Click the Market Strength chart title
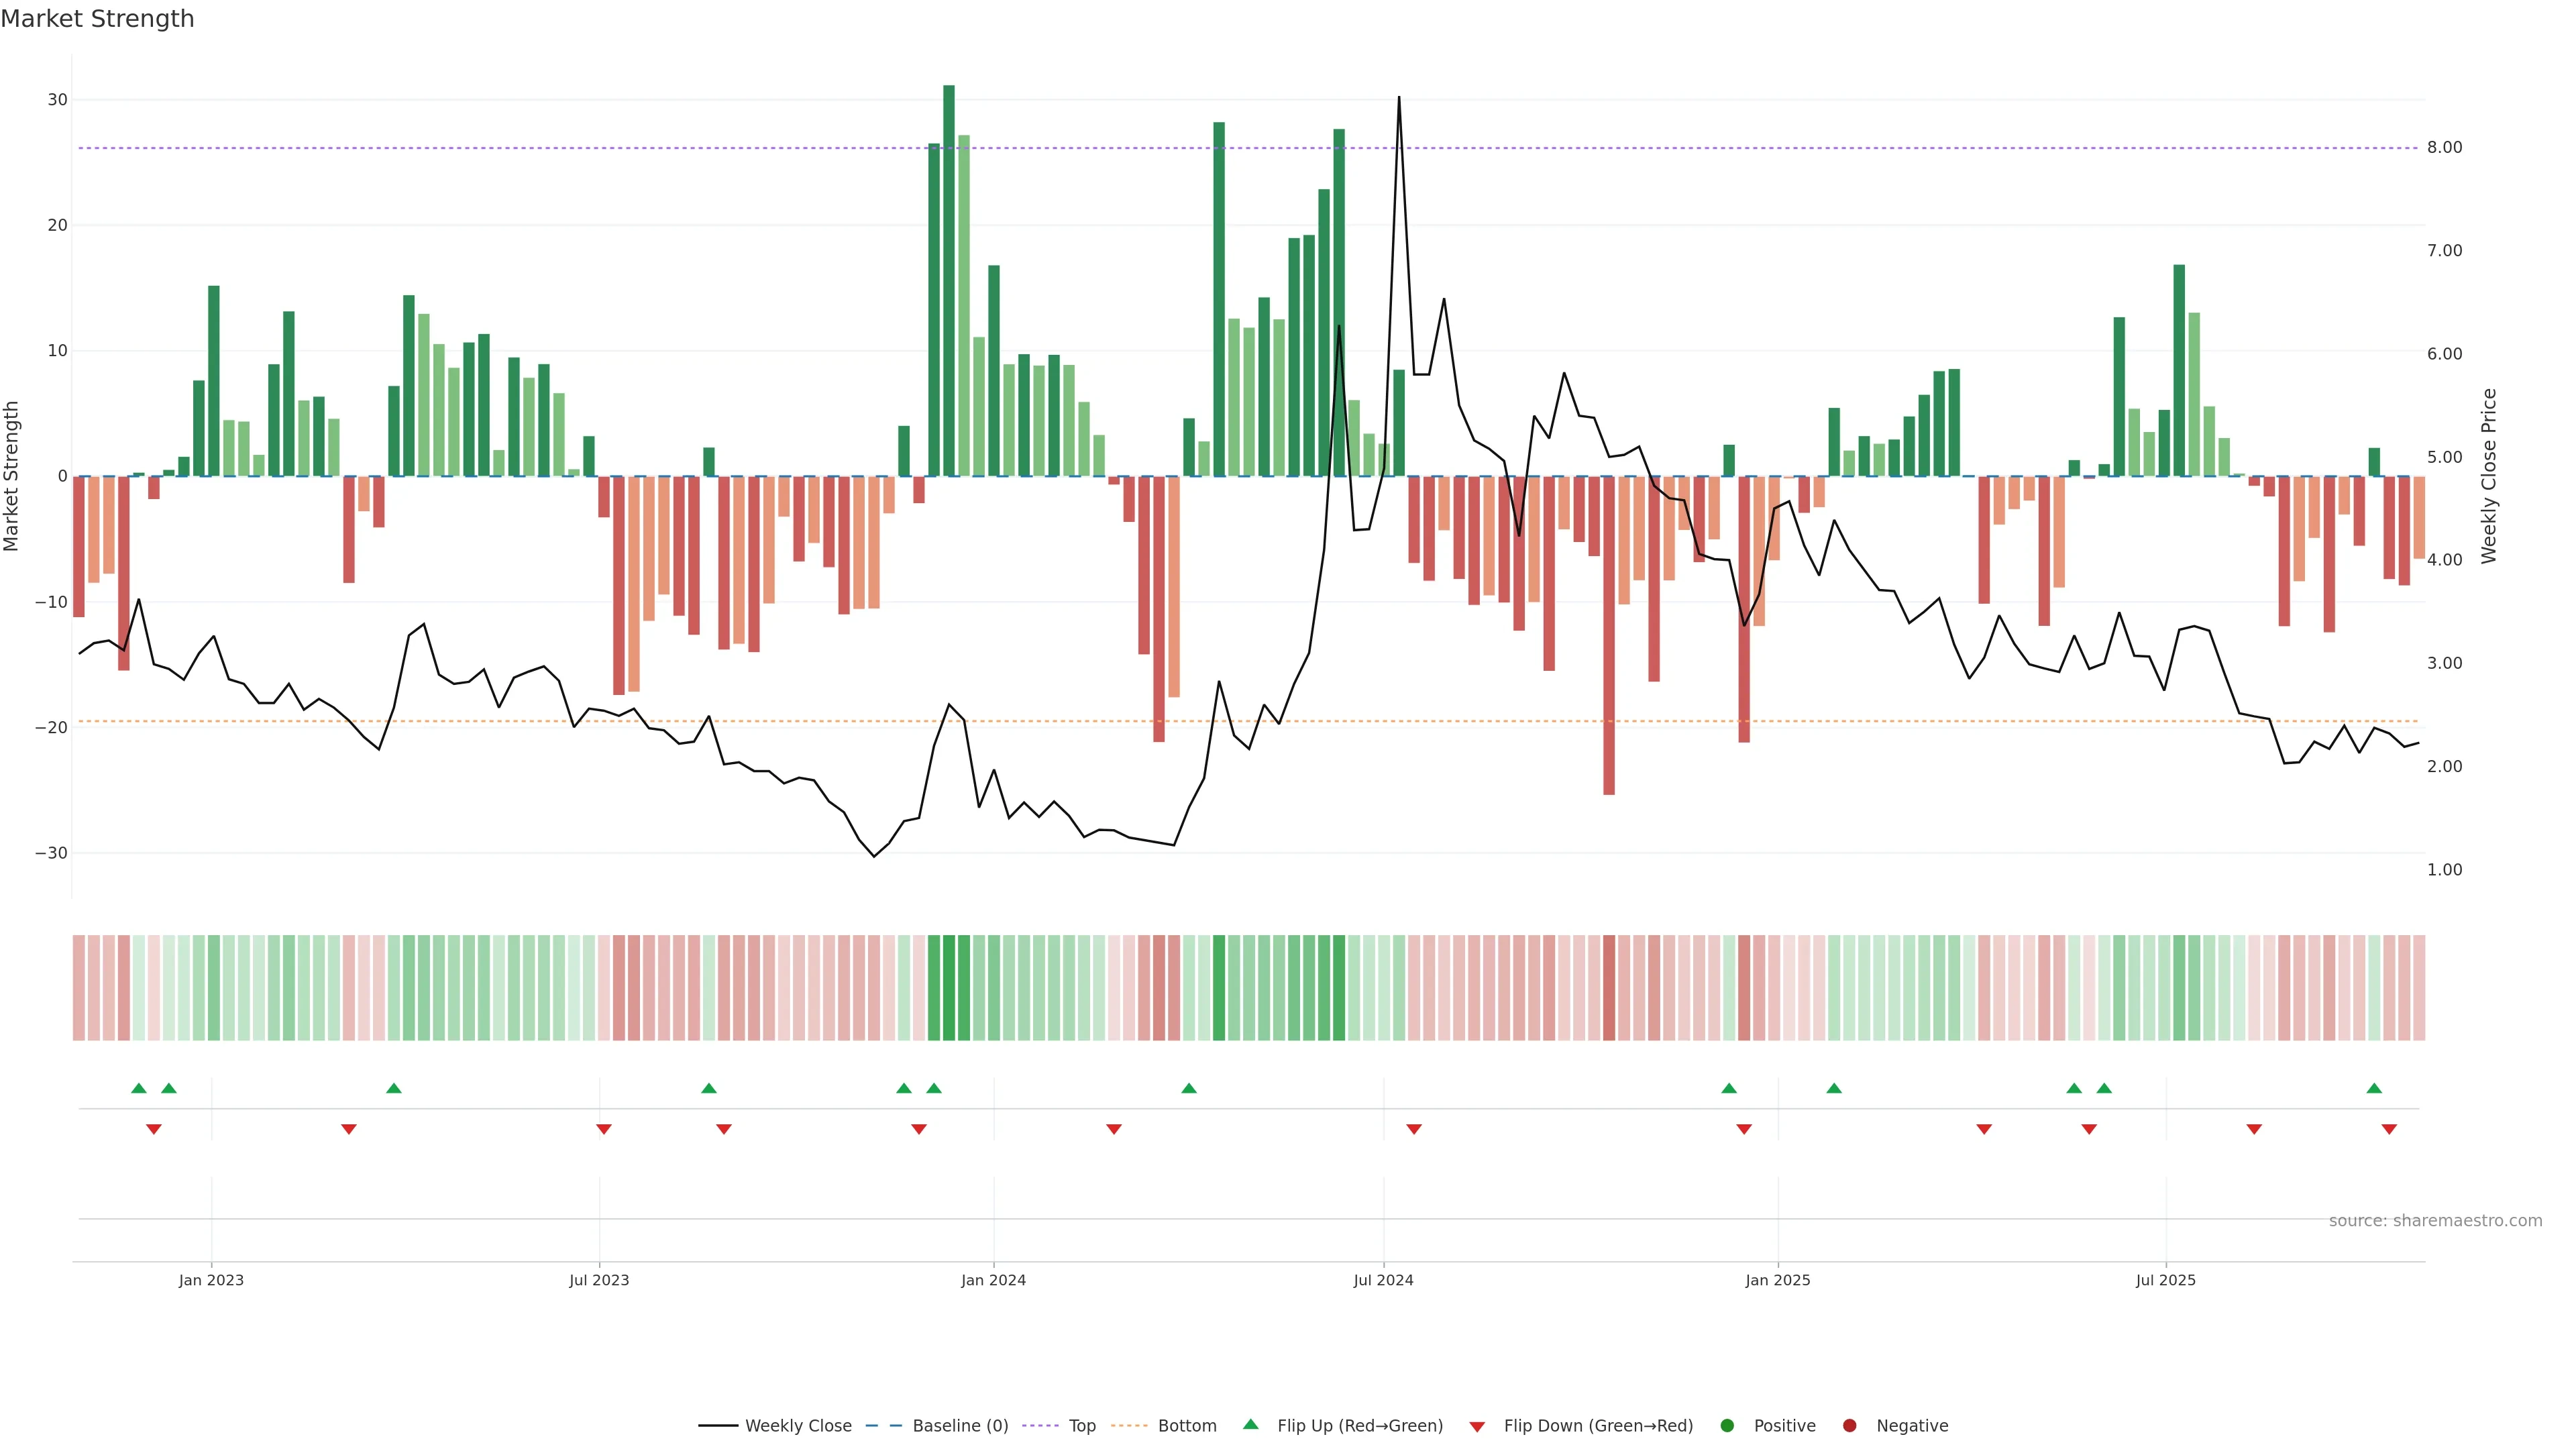 (97, 19)
